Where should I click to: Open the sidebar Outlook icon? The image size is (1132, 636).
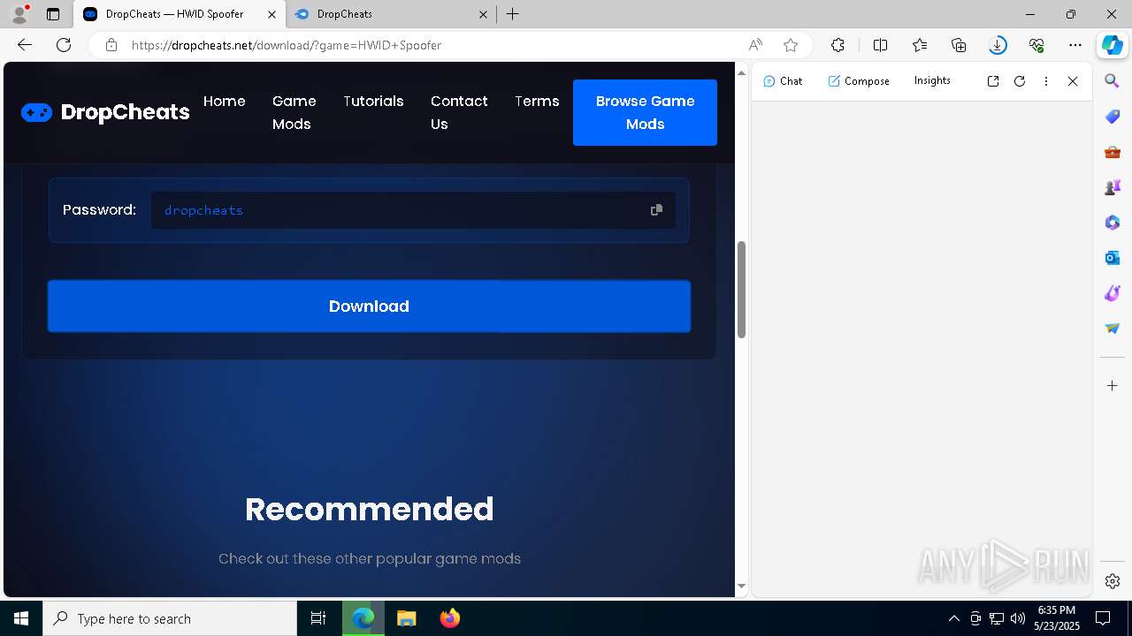pos(1113,258)
